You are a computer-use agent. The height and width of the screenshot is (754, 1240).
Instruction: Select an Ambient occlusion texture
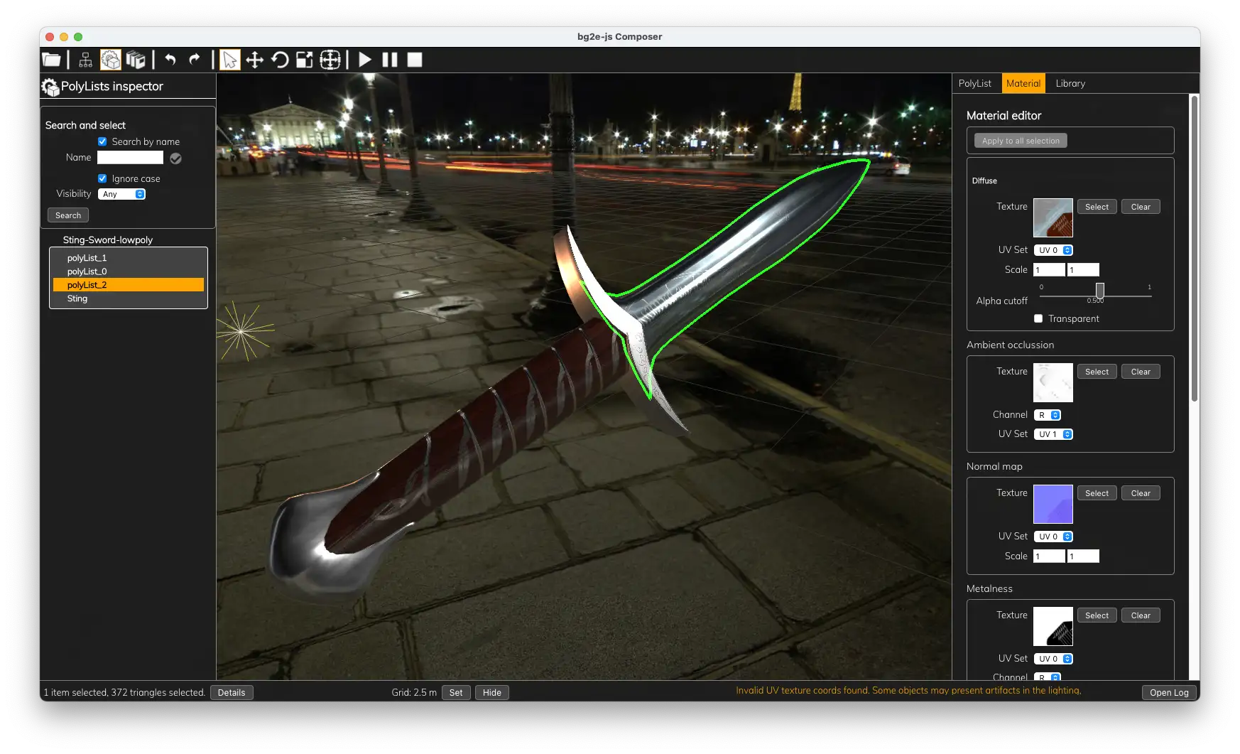point(1097,372)
